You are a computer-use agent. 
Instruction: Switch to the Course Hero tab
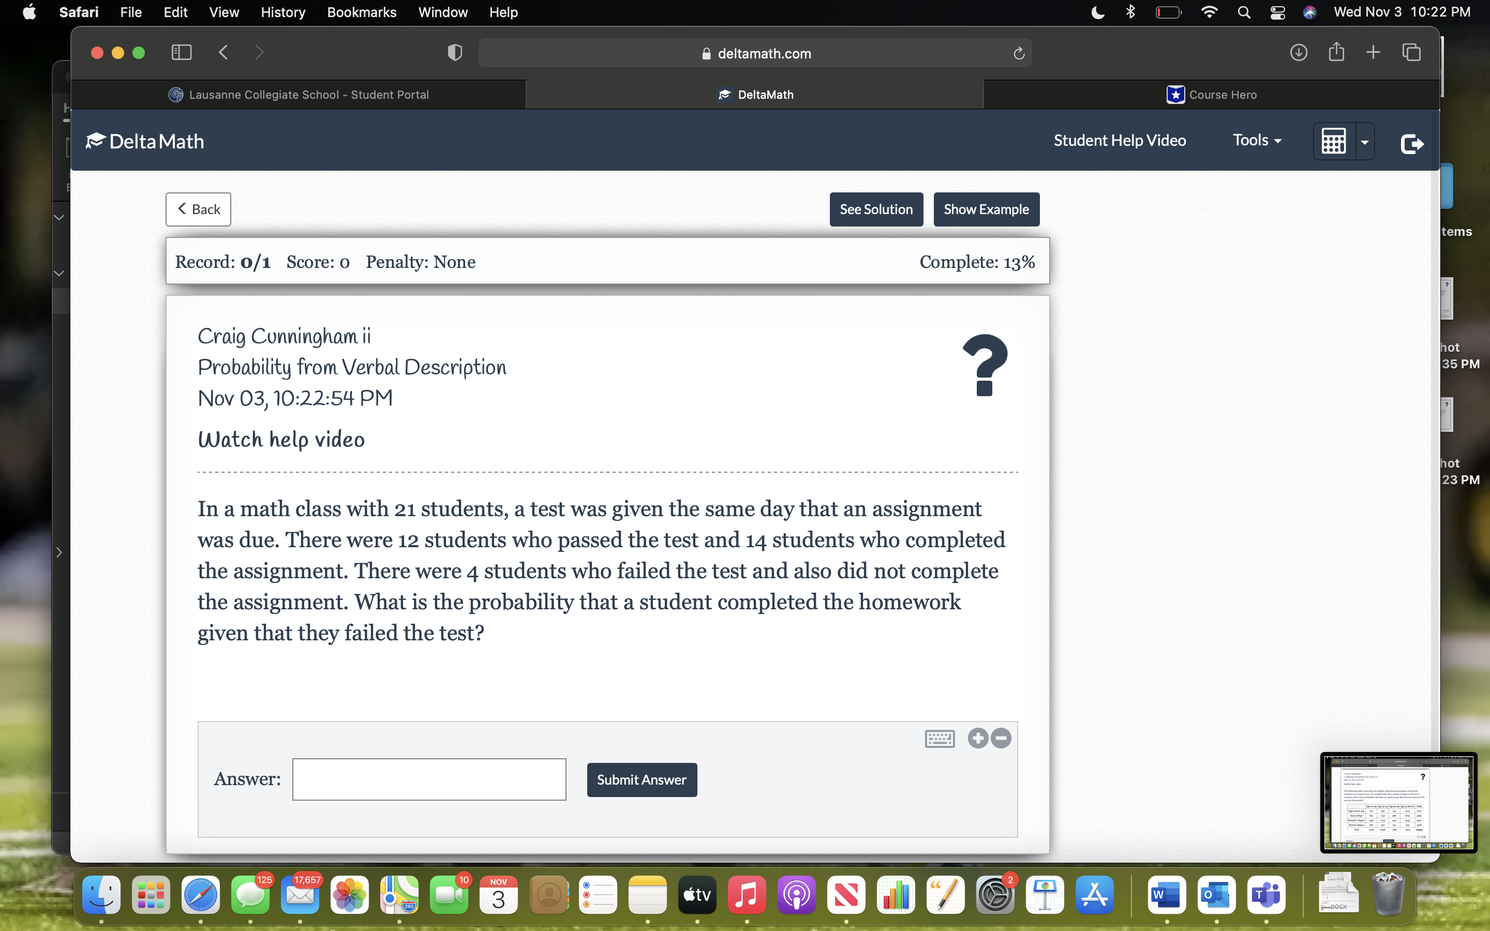(1211, 94)
